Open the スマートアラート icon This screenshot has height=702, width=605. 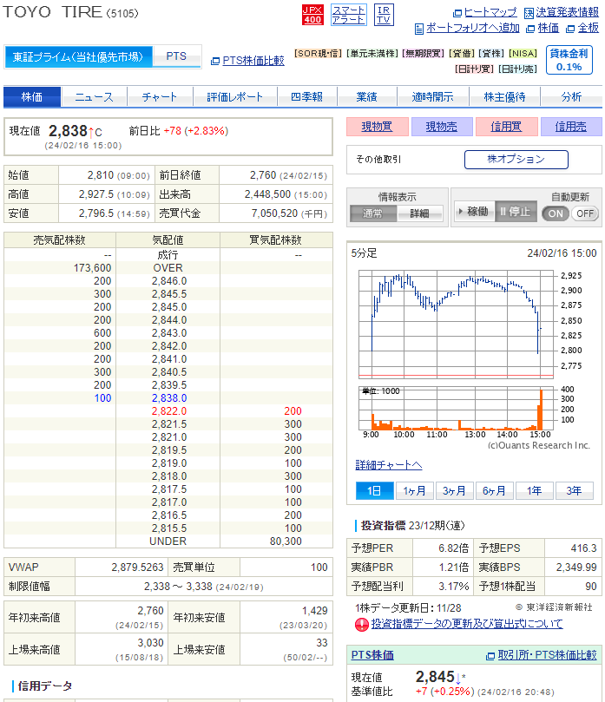348,15
